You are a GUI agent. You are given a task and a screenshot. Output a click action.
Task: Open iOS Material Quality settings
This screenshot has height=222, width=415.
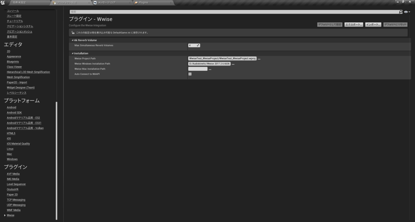tap(18, 144)
